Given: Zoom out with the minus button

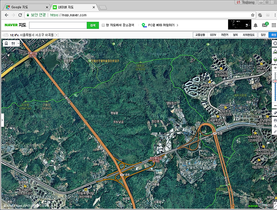Looking at the screenshot, I should 275,106.
